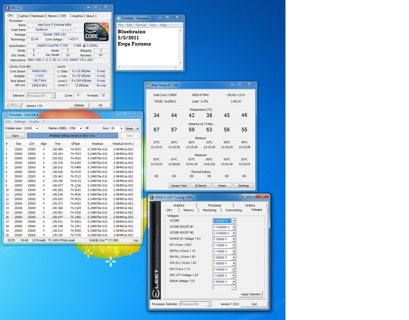Screen dimensions: 409x320
Task: Click Apply Selection in E-LEET
Action: tap(251, 294)
